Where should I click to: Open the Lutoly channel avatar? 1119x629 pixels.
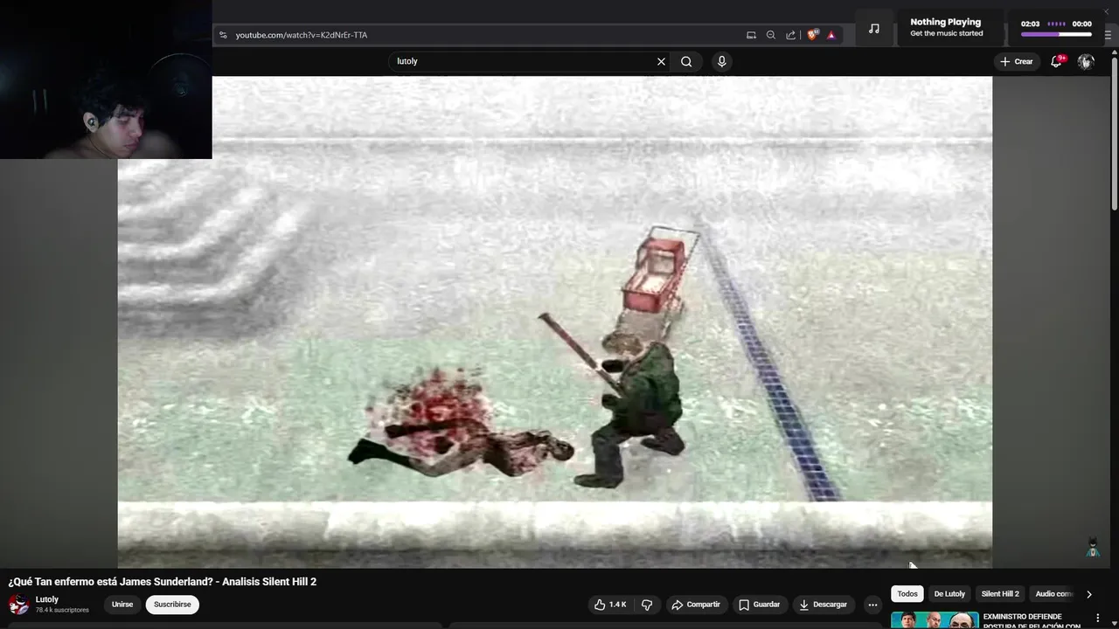point(18,605)
